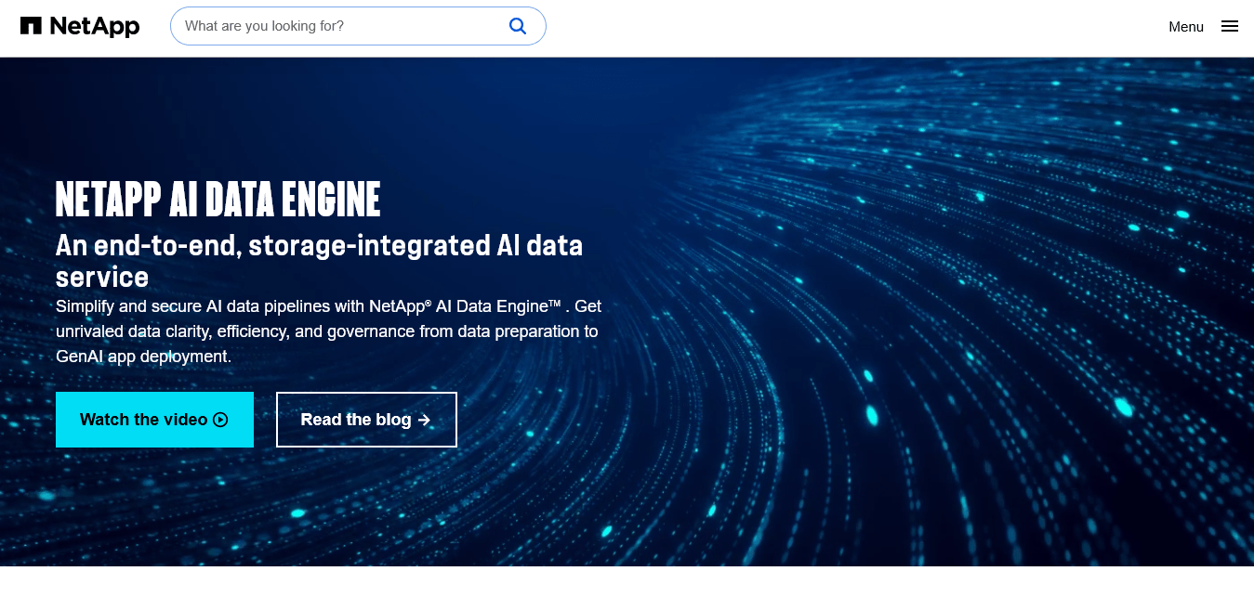Click the blue magnifying glass search icon
The image size is (1254, 597).
(x=518, y=26)
